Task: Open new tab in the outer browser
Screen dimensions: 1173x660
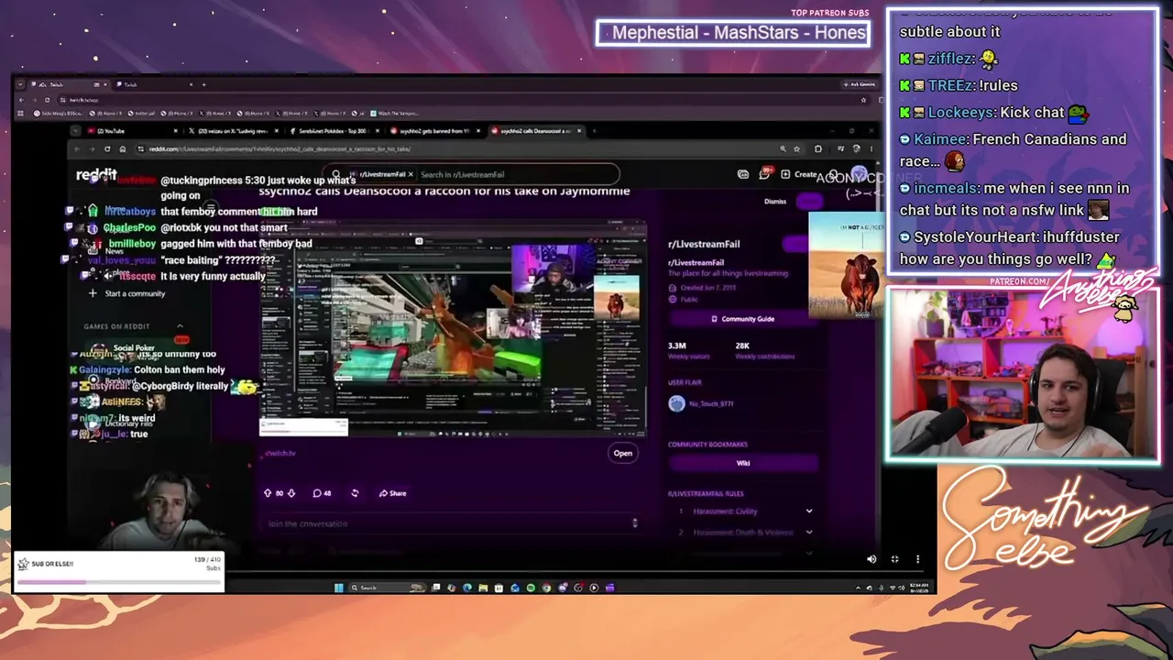Action: click(x=204, y=84)
